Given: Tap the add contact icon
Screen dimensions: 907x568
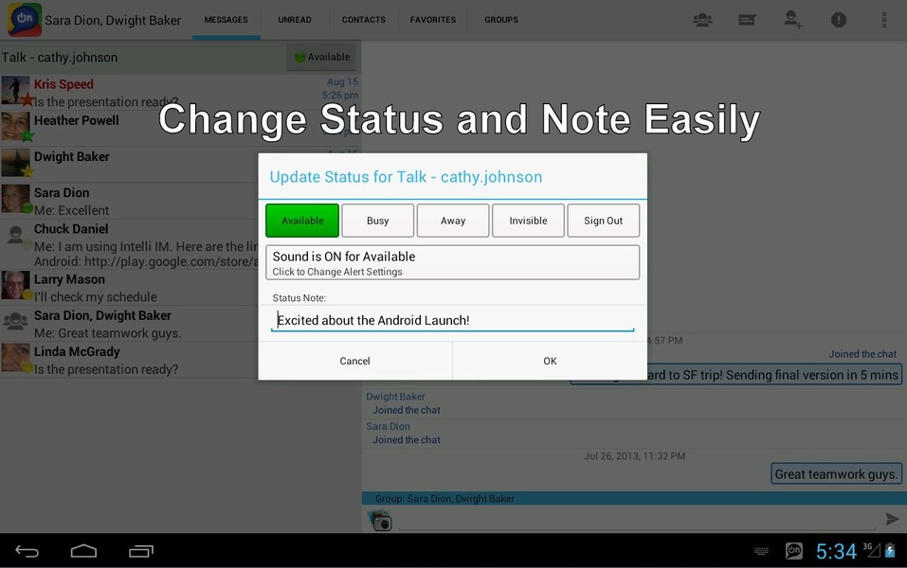Looking at the screenshot, I should point(792,20).
